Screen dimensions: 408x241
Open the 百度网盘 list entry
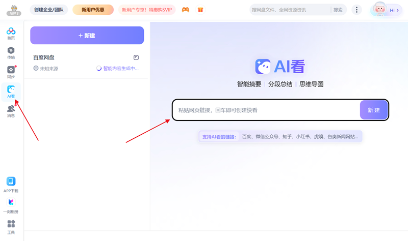(86, 63)
